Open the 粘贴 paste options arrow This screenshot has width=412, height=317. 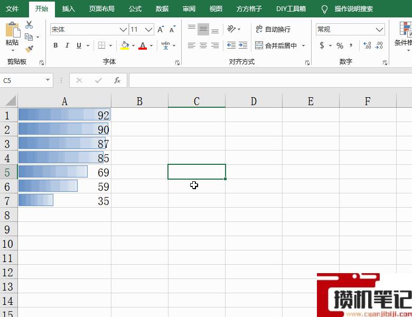point(12,50)
